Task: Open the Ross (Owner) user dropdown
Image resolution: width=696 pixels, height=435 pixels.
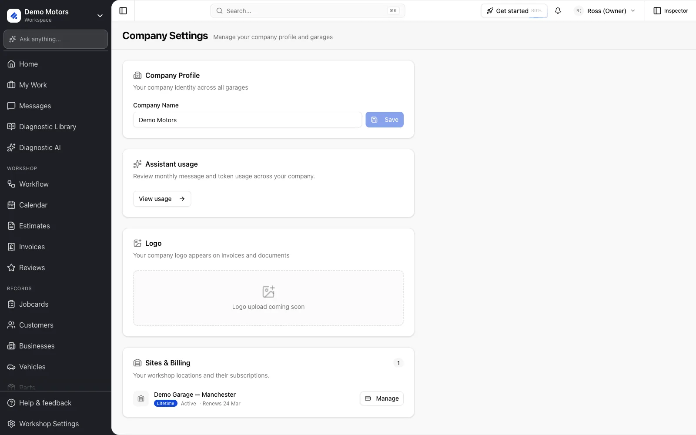Action: (605, 11)
